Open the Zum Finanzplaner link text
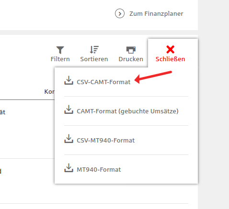 click(x=156, y=14)
